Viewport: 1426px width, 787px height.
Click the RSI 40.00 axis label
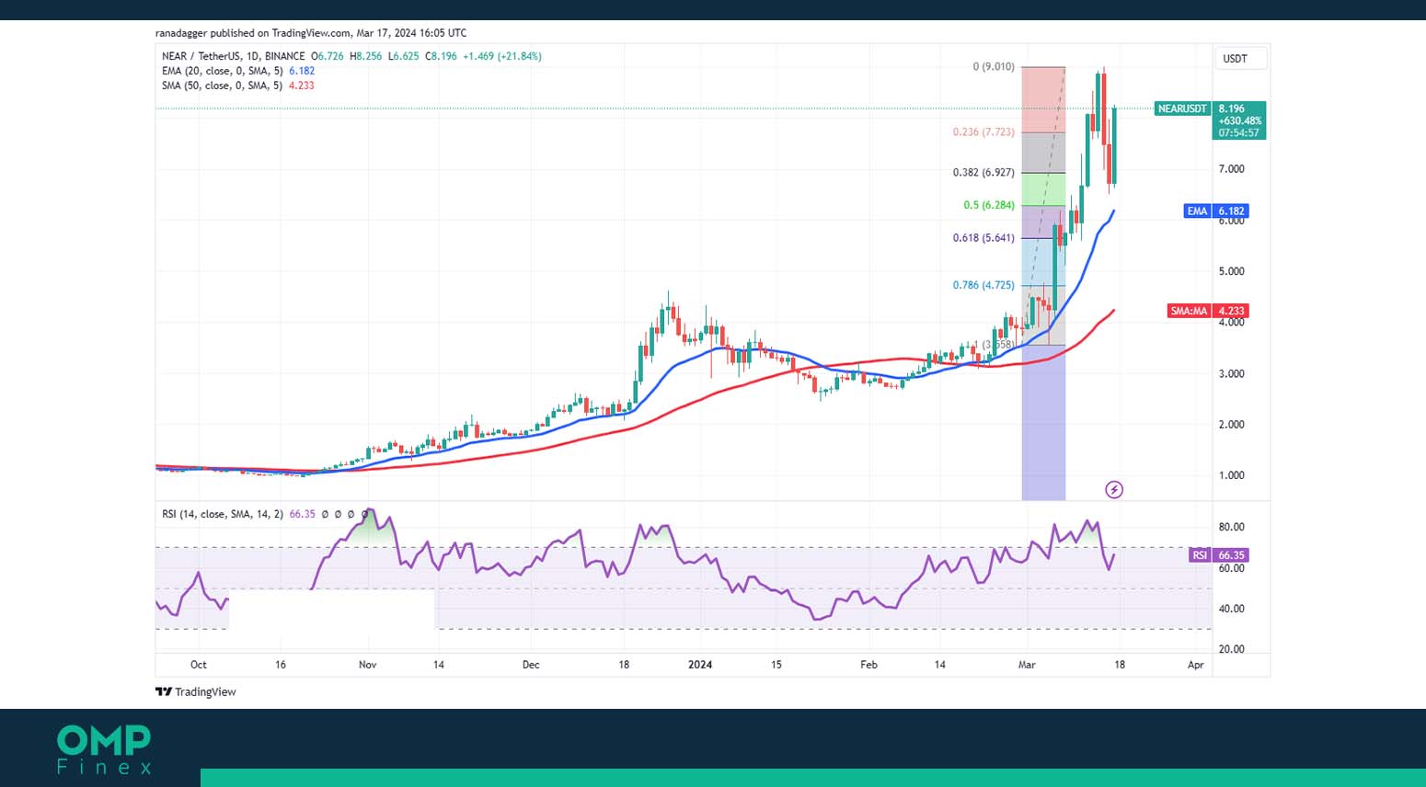point(1231,609)
